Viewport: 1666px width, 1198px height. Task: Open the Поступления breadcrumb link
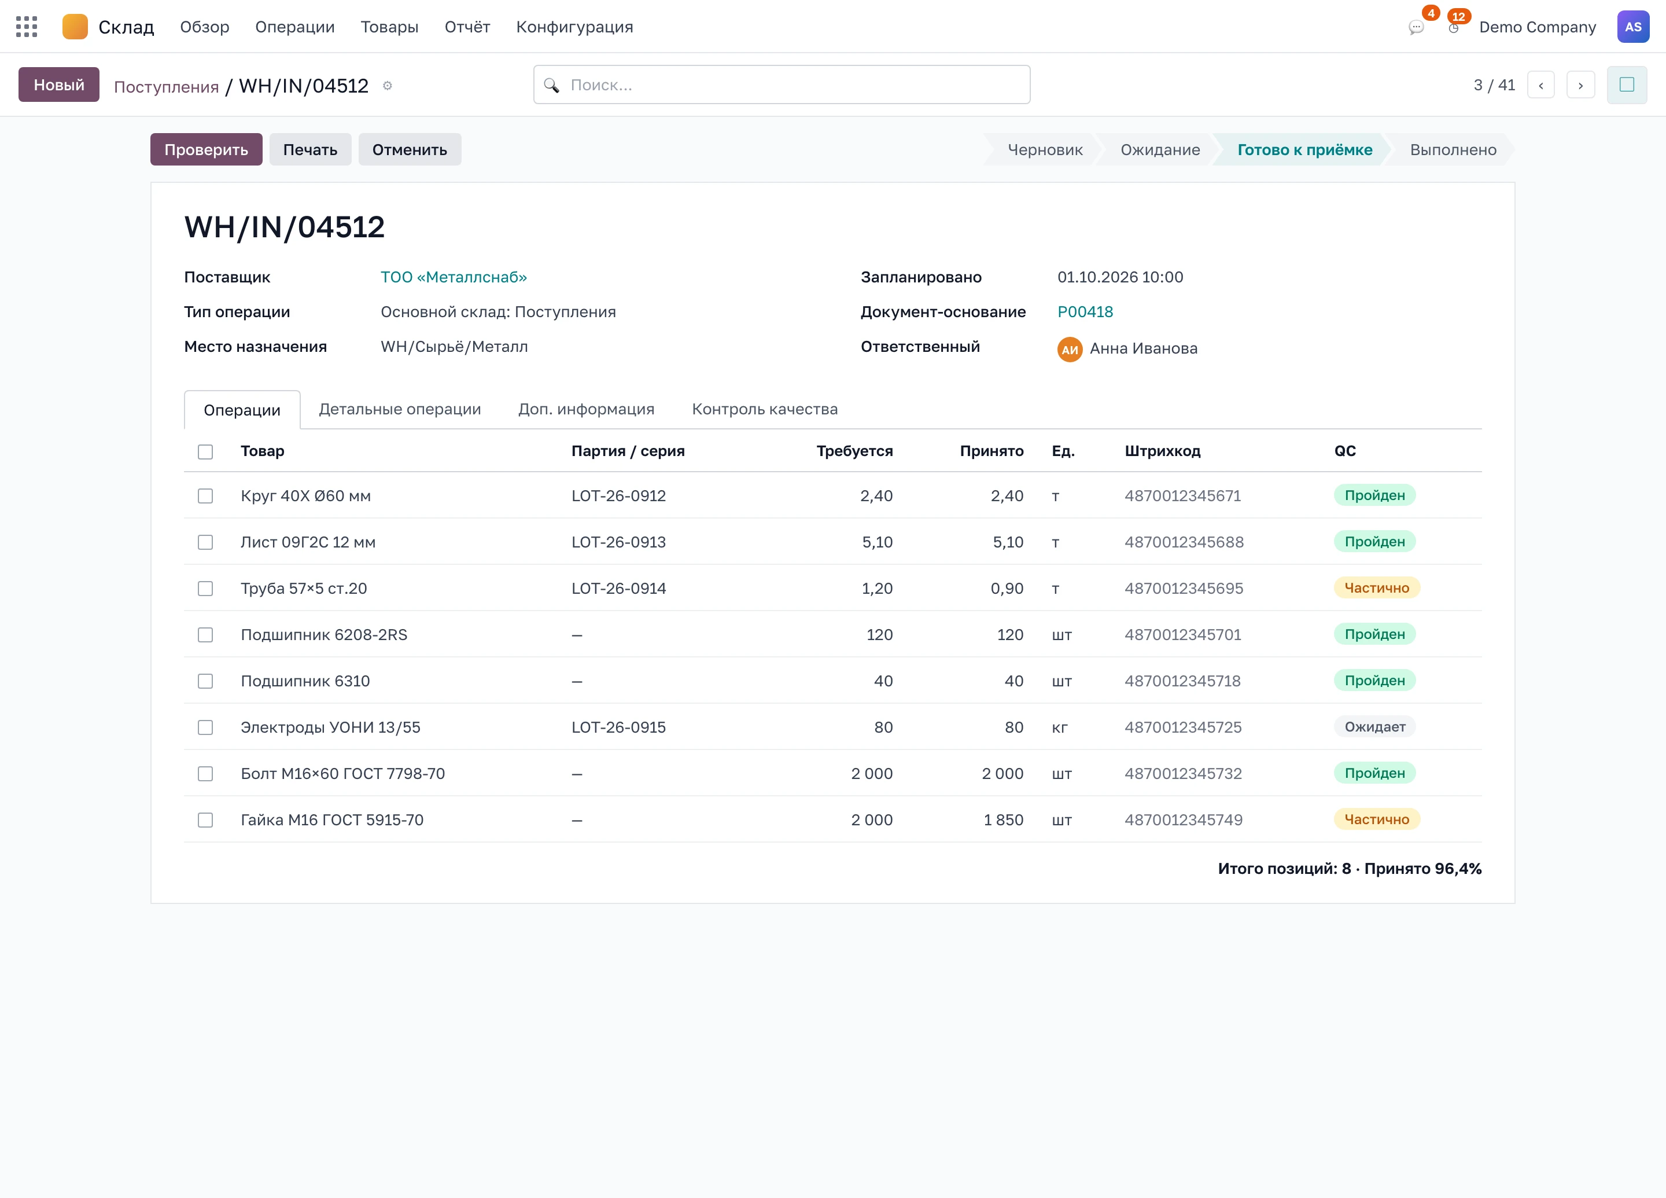pos(166,87)
